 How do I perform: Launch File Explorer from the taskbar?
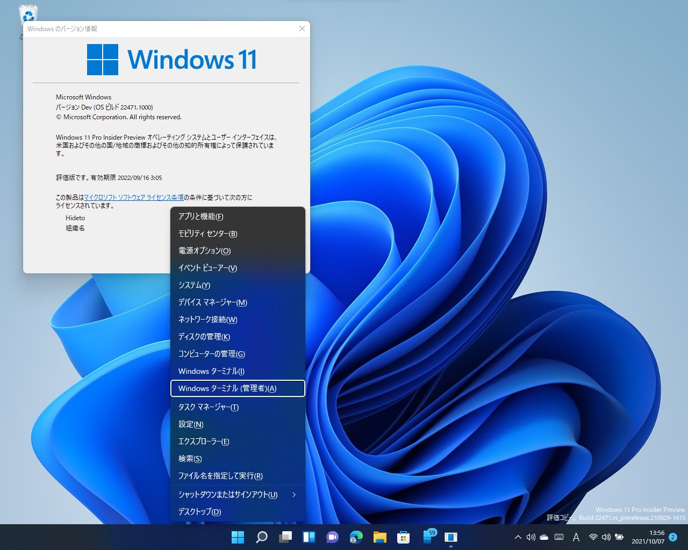click(380, 537)
